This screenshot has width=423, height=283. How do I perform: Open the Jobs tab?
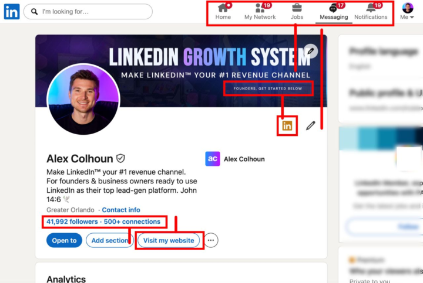coord(297,12)
